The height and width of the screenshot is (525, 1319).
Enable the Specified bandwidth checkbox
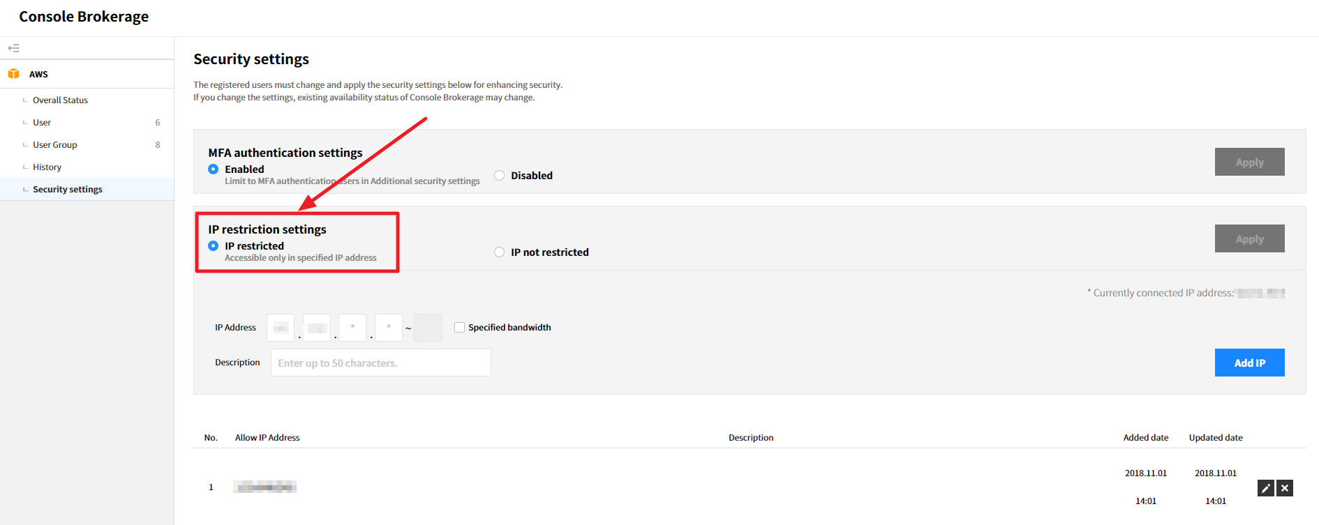pos(459,328)
